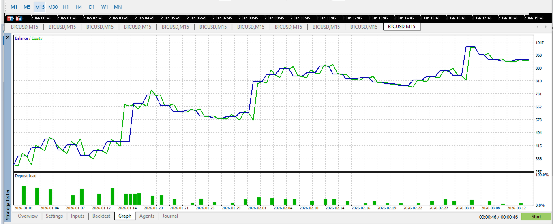Click the 2026.01.29 date label
Screen dimensions: 553x224
pyautogui.click(x=231, y=208)
